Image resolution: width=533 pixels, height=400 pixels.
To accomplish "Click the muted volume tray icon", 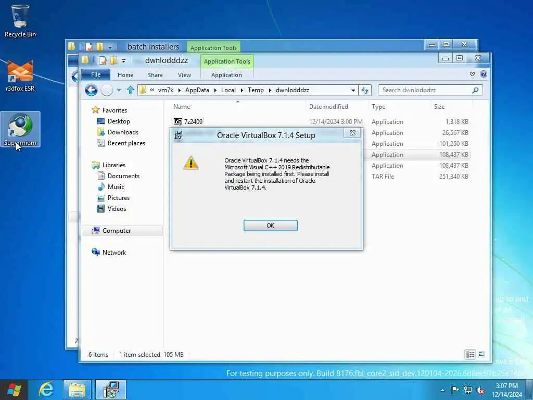I will 480,391.
